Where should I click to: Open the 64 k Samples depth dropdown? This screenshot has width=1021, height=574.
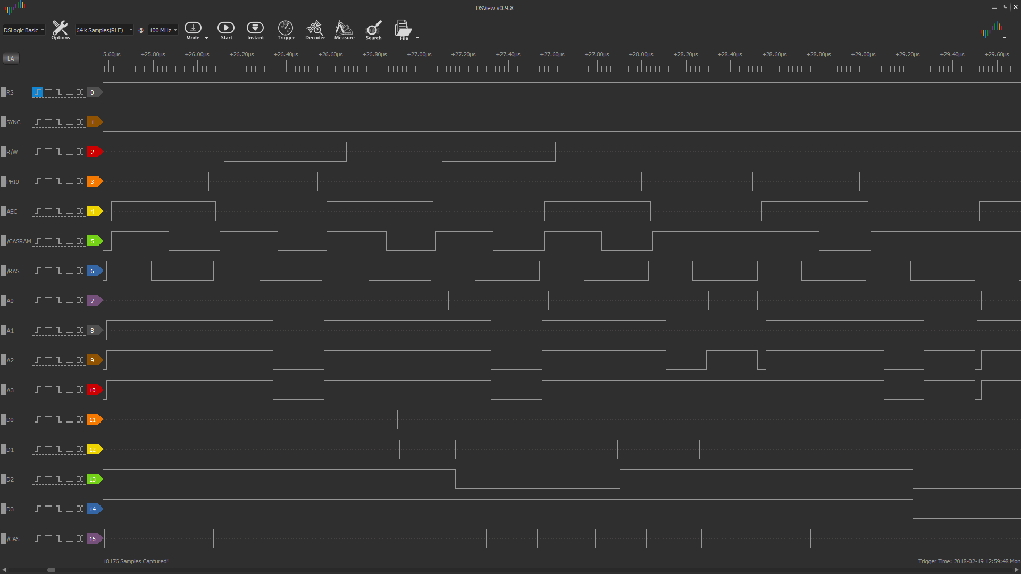point(104,30)
